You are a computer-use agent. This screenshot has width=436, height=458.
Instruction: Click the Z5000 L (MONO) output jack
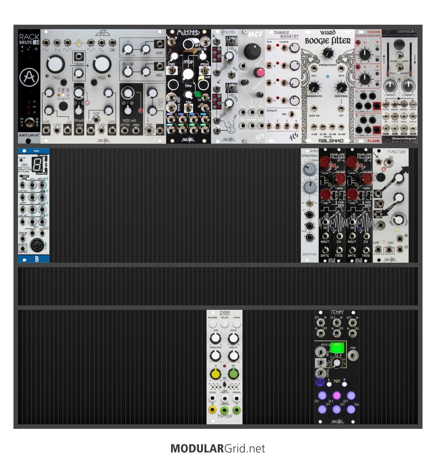coord(224,410)
